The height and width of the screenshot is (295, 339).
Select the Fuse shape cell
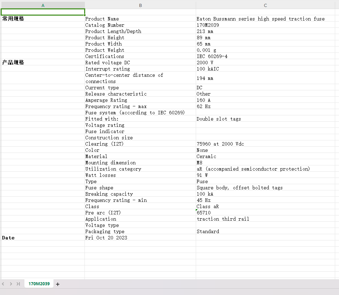(140, 188)
